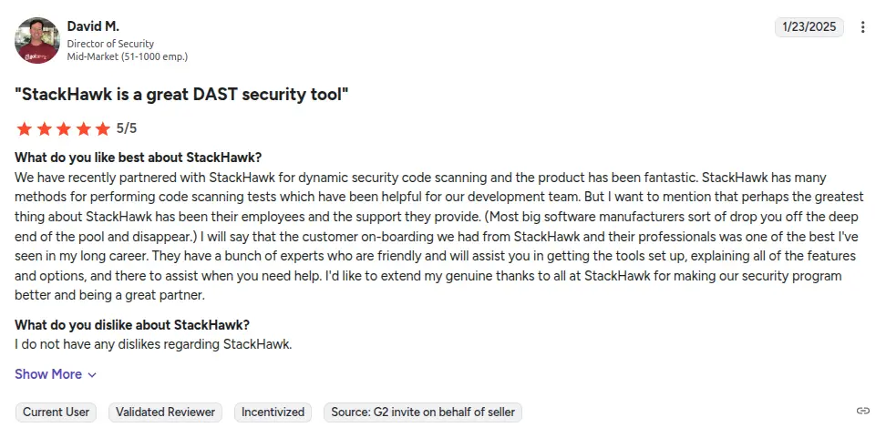Open the three-dot options menu
This screenshot has height=438, width=886.
(863, 27)
